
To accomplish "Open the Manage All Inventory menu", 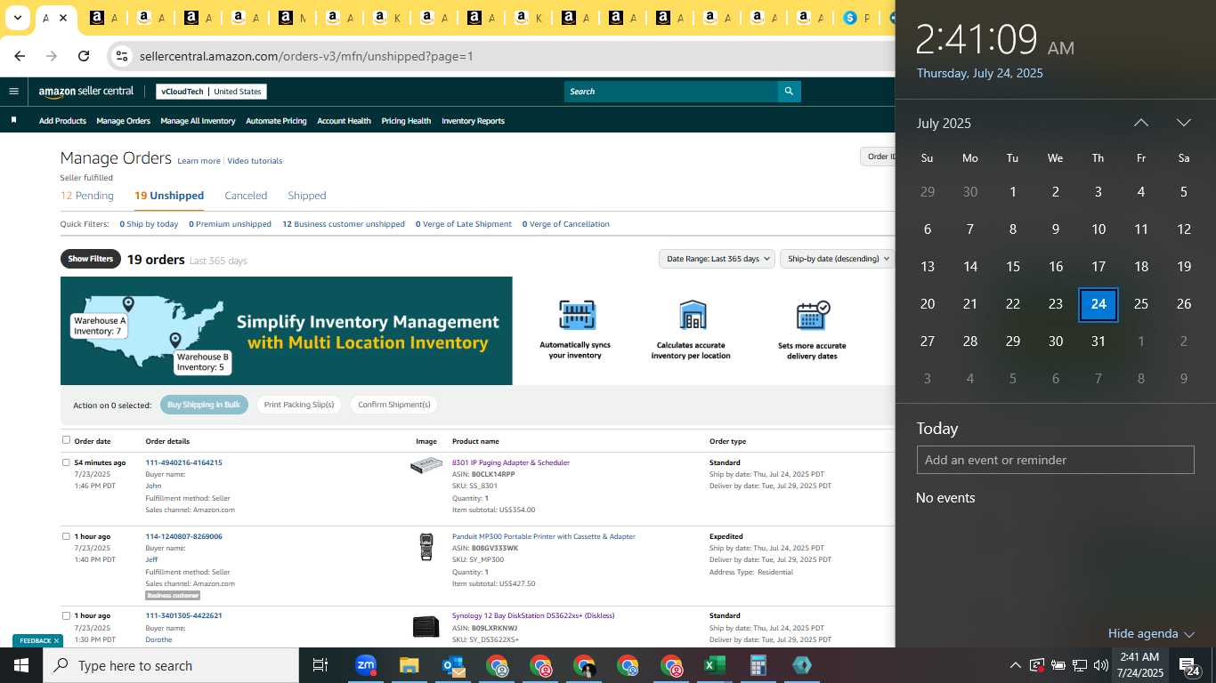I will (x=198, y=121).
